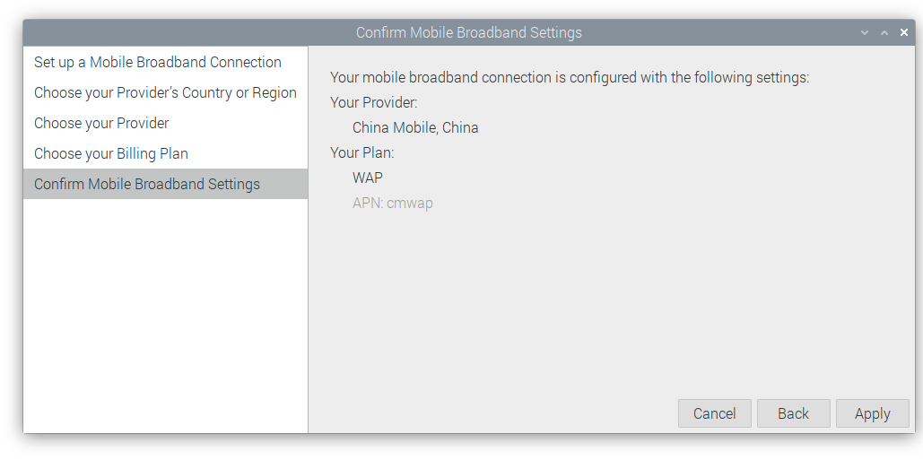The width and height of the screenshot is (923, 460).
Task: Apply the mobile broadband settings
Action: (872, 413)
